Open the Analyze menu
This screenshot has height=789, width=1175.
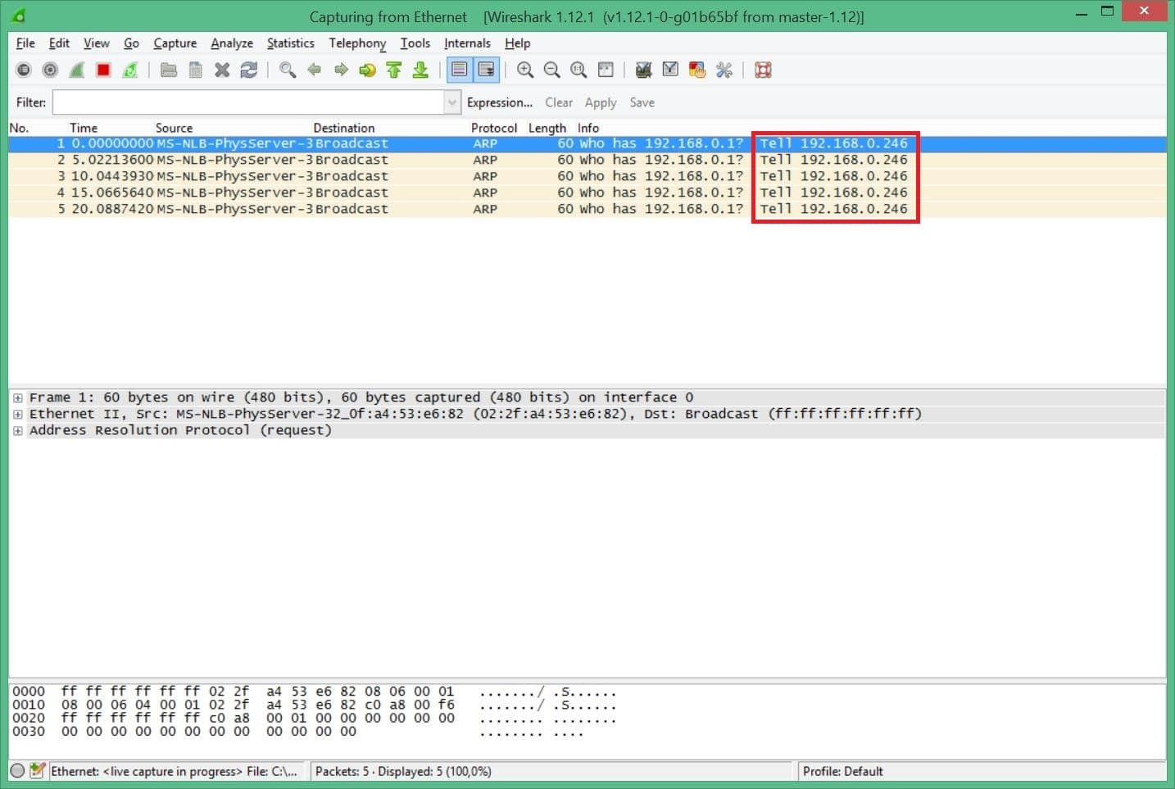(231, 43)
